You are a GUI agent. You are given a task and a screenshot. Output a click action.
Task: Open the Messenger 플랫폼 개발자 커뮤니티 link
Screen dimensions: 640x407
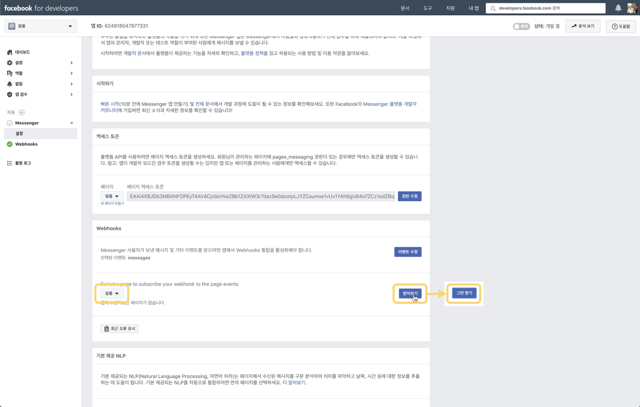pyautogui.click(x=390, y=104)
